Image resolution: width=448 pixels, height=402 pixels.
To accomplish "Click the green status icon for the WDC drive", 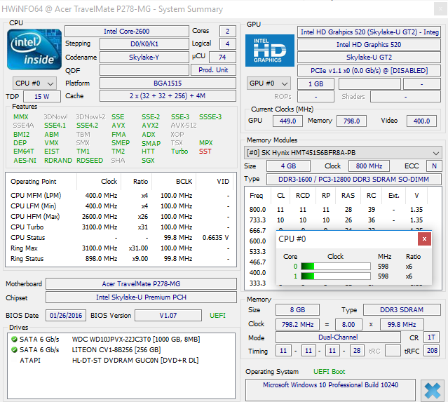I will coord(14,340).
